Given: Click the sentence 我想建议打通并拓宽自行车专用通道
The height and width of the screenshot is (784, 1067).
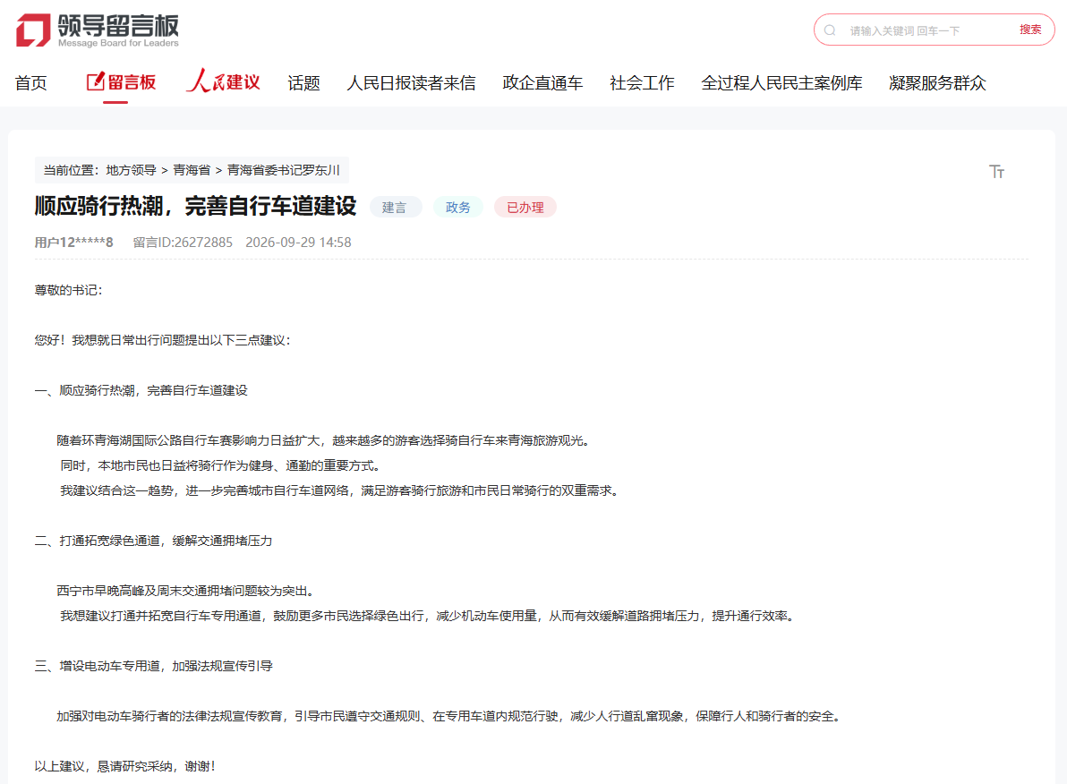Looking at the screenshot, I should [427, 616].
